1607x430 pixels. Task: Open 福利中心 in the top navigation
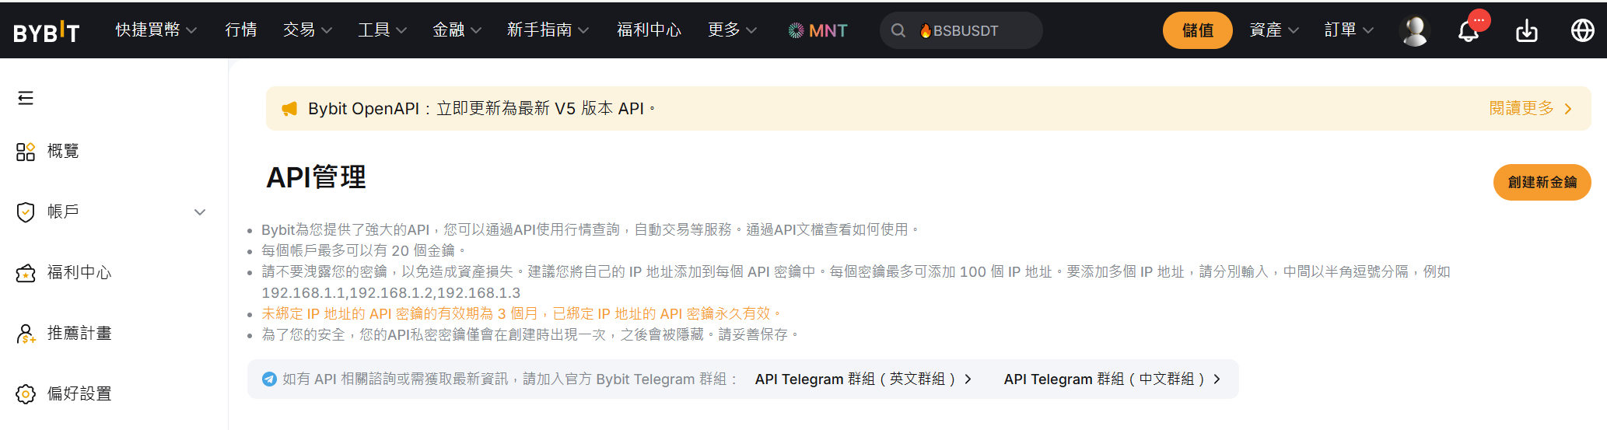[x=649, y=30]
